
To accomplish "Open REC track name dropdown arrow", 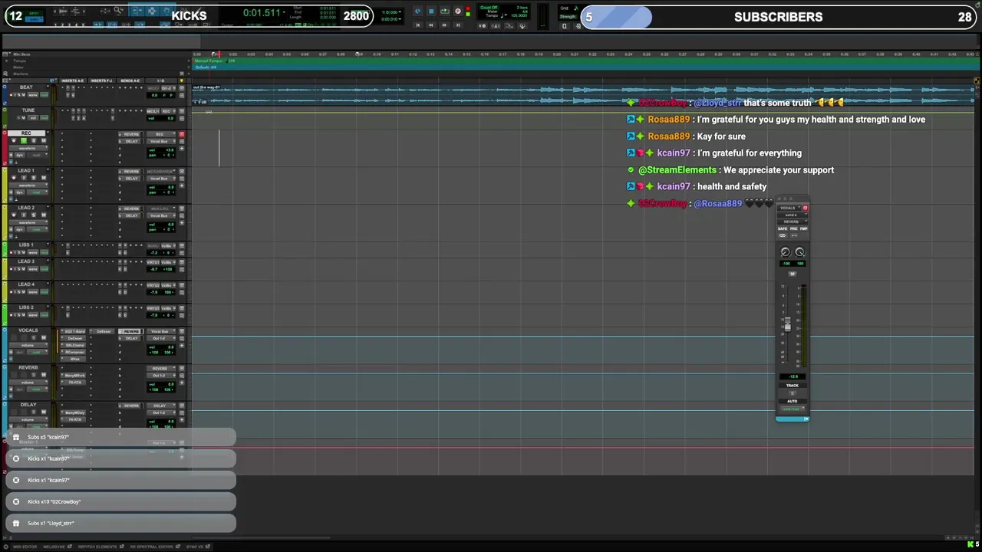I will [48, 132].
